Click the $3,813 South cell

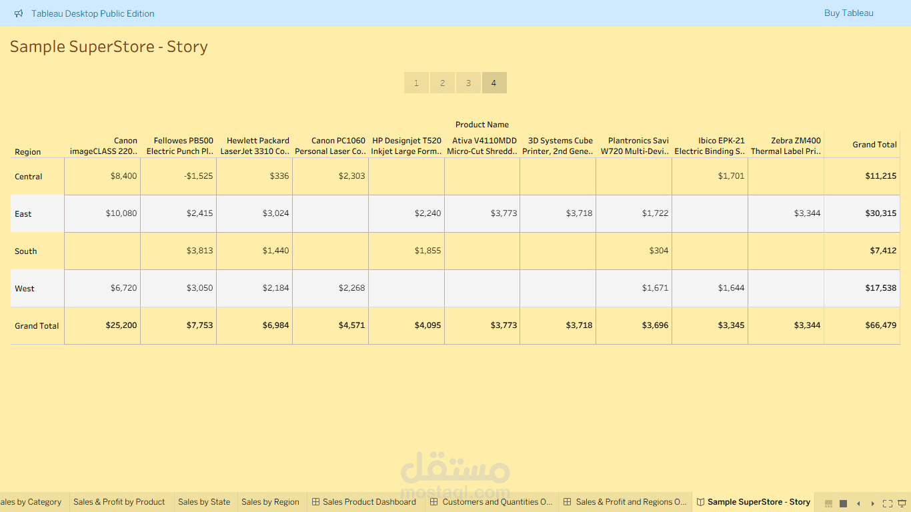point(179,251)
